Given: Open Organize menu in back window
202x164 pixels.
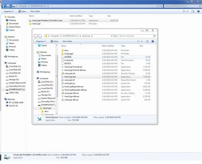Looking at the screenshot, I should point(8,11).
